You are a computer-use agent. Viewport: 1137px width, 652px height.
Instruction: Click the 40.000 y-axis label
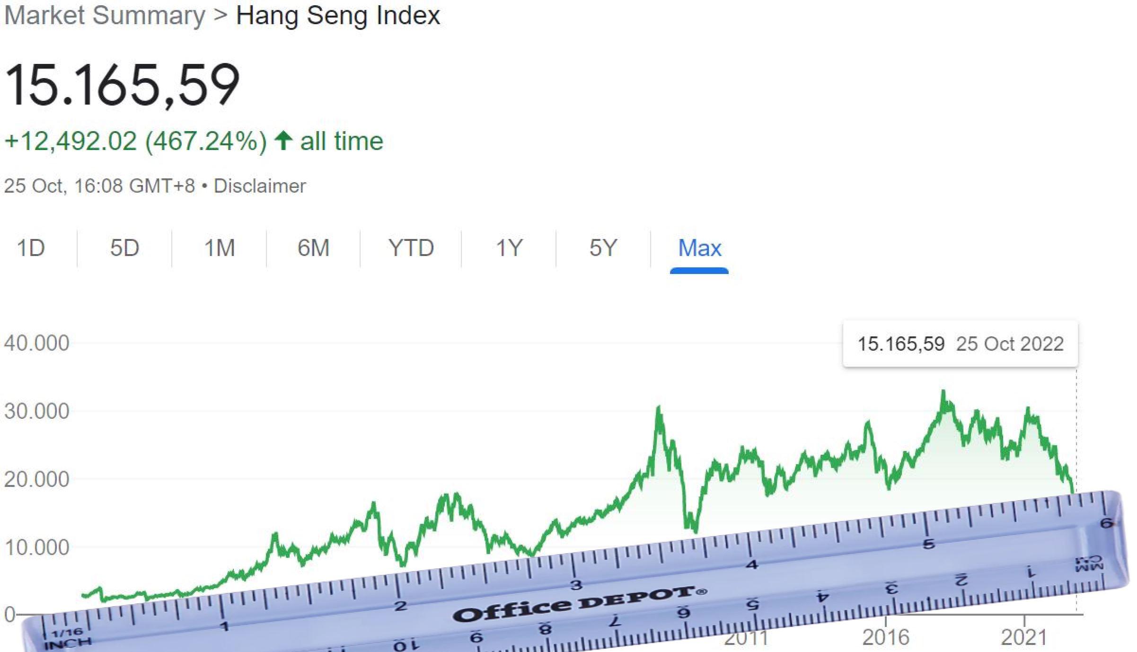point(37,343)
